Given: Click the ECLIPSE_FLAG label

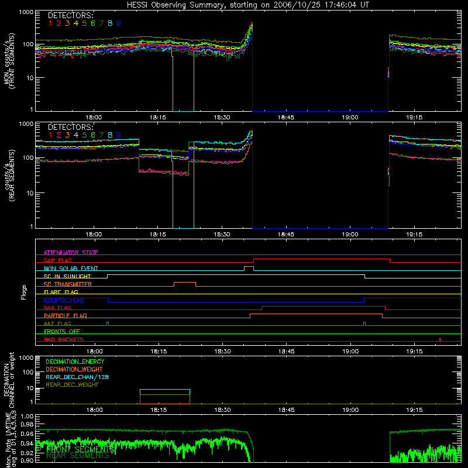Looking at the screenshot, I should coord(64,300).
